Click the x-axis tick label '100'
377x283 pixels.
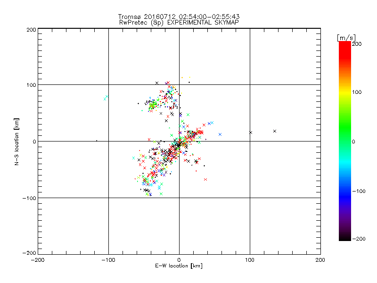tap(250, 260)
